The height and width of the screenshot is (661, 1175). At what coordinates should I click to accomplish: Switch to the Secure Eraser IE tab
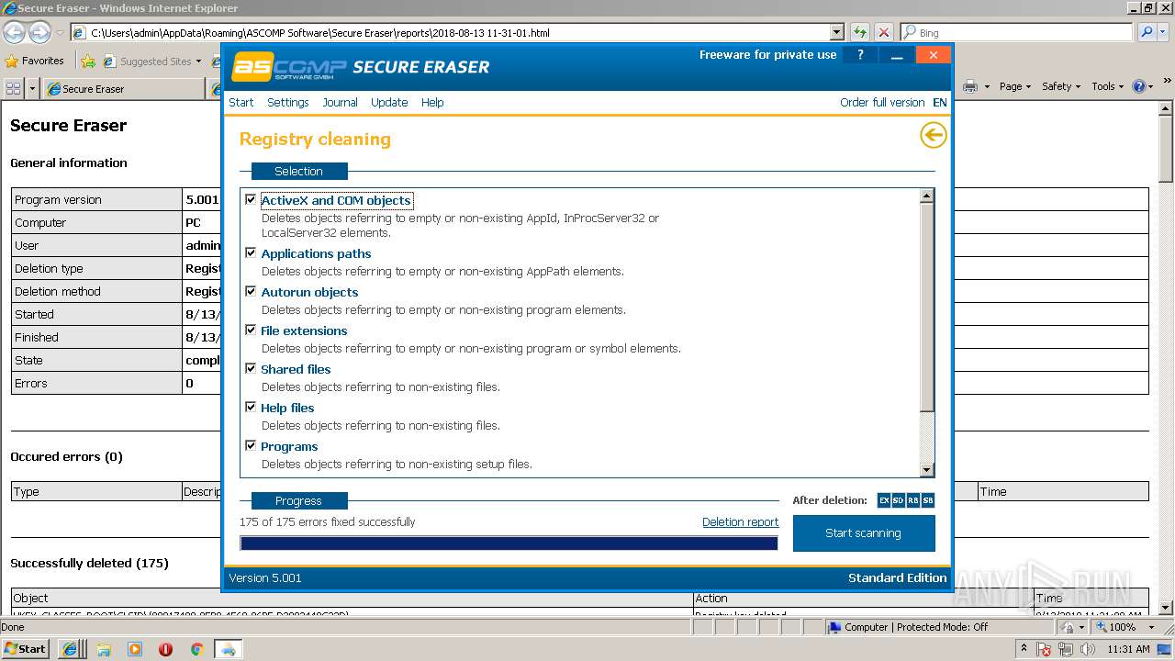[x=123, y=89]
